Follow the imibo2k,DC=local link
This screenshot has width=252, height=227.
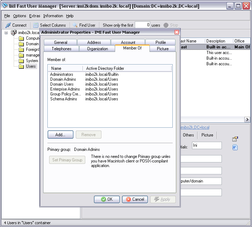(x=195, y=127)
